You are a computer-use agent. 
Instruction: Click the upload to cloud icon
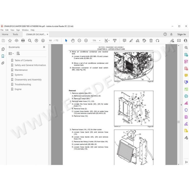pos(16,40)
